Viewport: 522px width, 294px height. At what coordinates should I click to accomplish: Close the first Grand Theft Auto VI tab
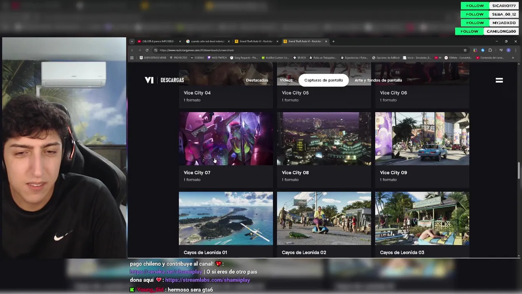(x=277, y=41)
